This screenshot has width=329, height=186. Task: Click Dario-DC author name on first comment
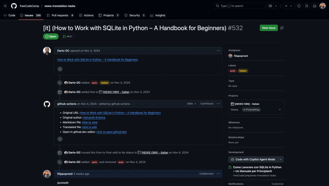click(x=63, y=51)
